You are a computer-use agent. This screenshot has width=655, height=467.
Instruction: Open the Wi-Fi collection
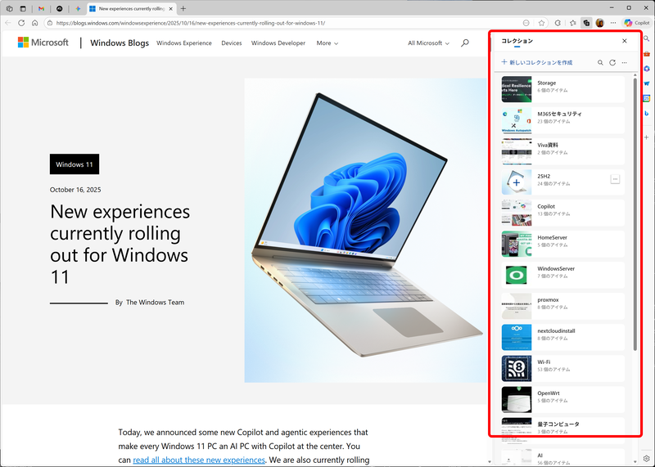coord(562,369)
